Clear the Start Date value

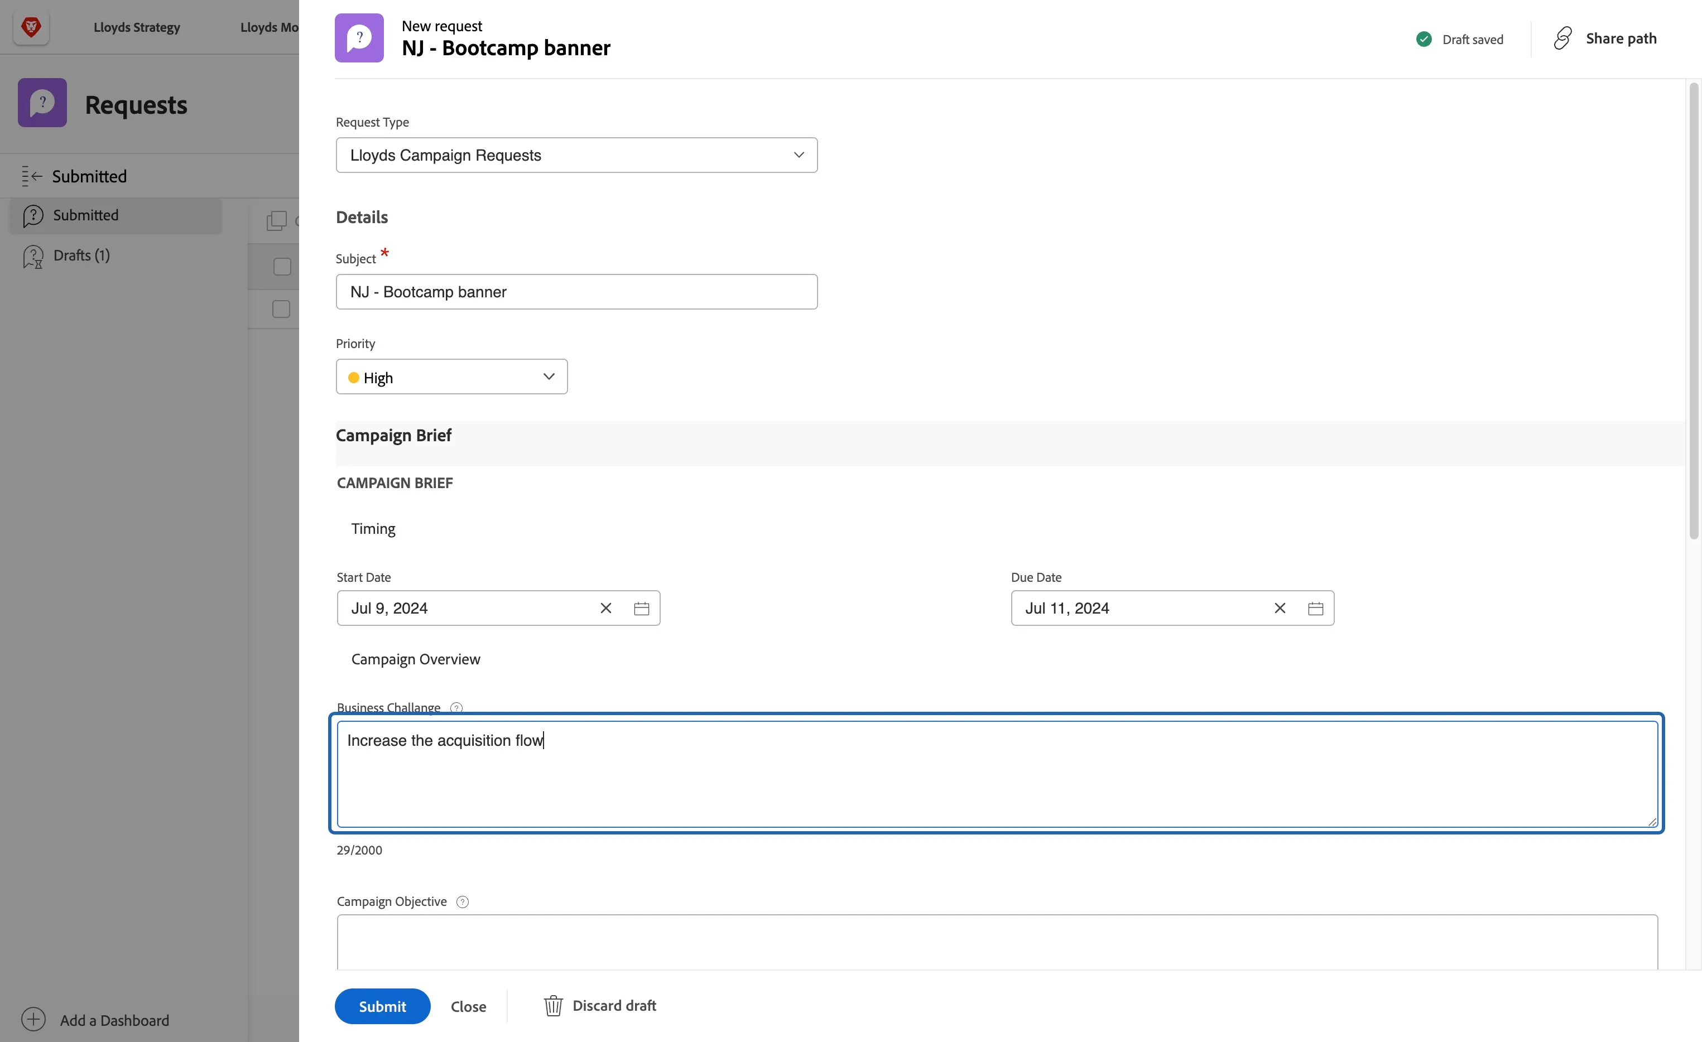click(606, 609)
